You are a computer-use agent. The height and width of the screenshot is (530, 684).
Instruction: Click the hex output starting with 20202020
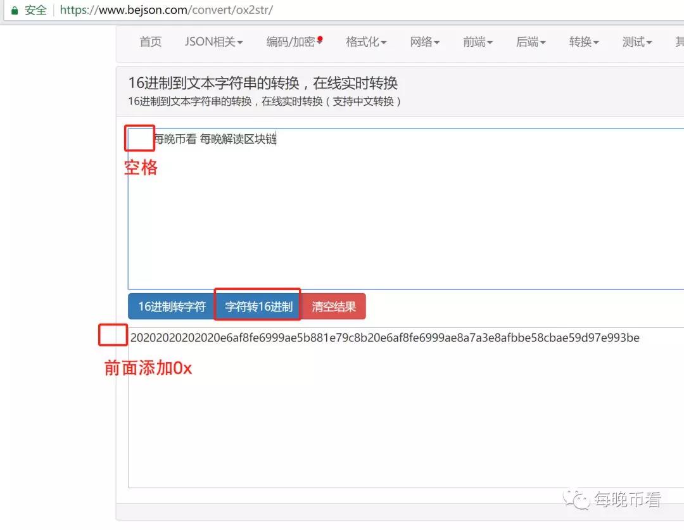385,338
